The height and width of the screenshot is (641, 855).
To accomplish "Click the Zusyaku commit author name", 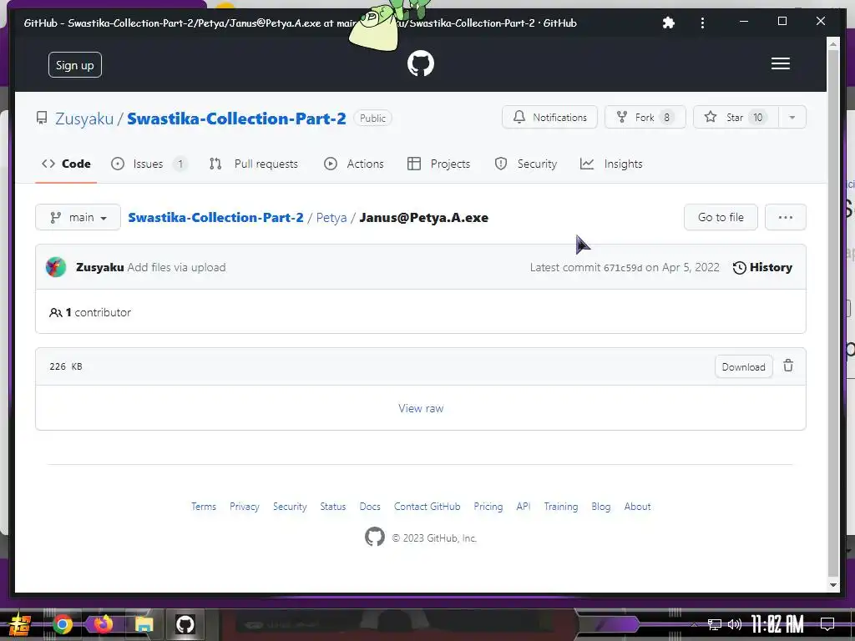I will coord(100,267).
